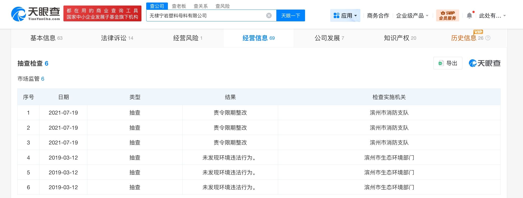Click the 日期 column header
This screenshot has height=198, width=523.
(63, 97)
